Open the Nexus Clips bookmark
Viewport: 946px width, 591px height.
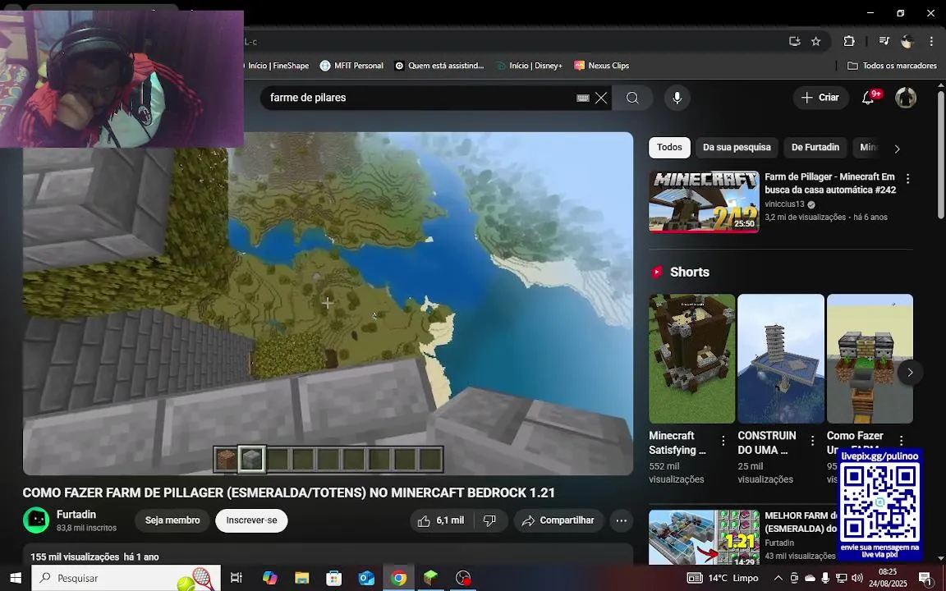coord(601,65)
